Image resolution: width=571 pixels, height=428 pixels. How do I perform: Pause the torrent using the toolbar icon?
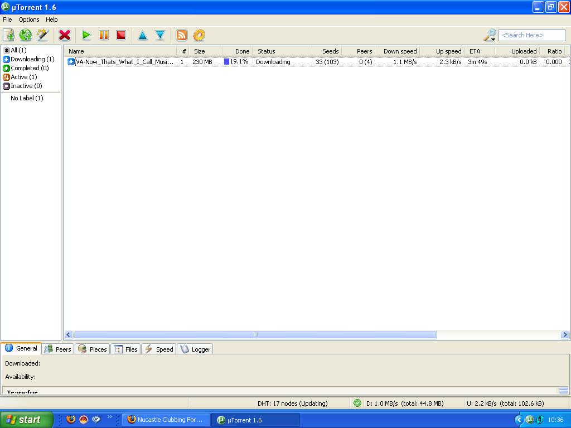coord(103,35)
